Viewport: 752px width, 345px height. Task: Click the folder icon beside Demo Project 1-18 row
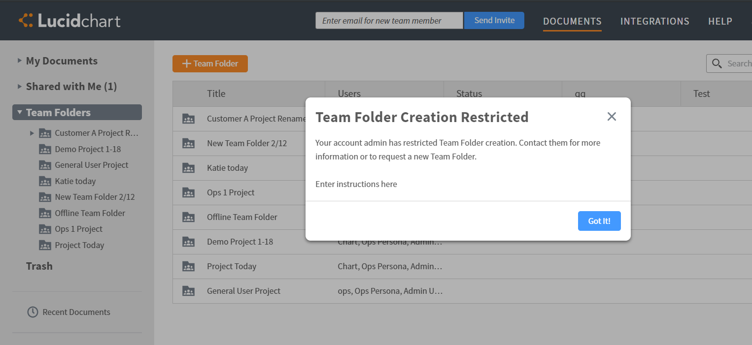[189, 242]
